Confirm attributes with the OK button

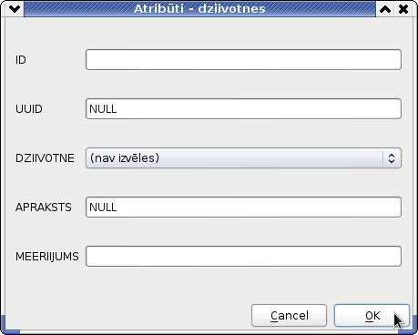tap(372, 316)
